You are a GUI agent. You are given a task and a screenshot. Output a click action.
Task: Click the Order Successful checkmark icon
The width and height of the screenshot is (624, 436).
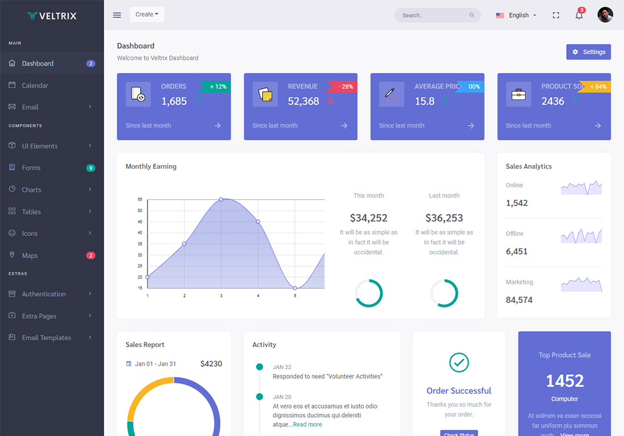[459, 362]
